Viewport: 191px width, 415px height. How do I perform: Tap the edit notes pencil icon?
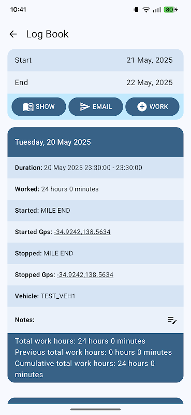click(172, 320)
